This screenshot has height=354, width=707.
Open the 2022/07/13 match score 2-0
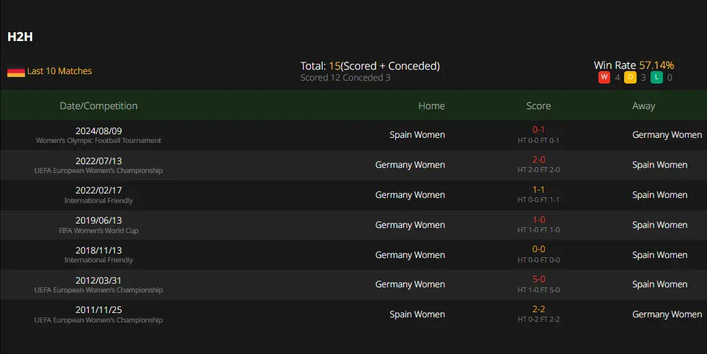(538, 160)
